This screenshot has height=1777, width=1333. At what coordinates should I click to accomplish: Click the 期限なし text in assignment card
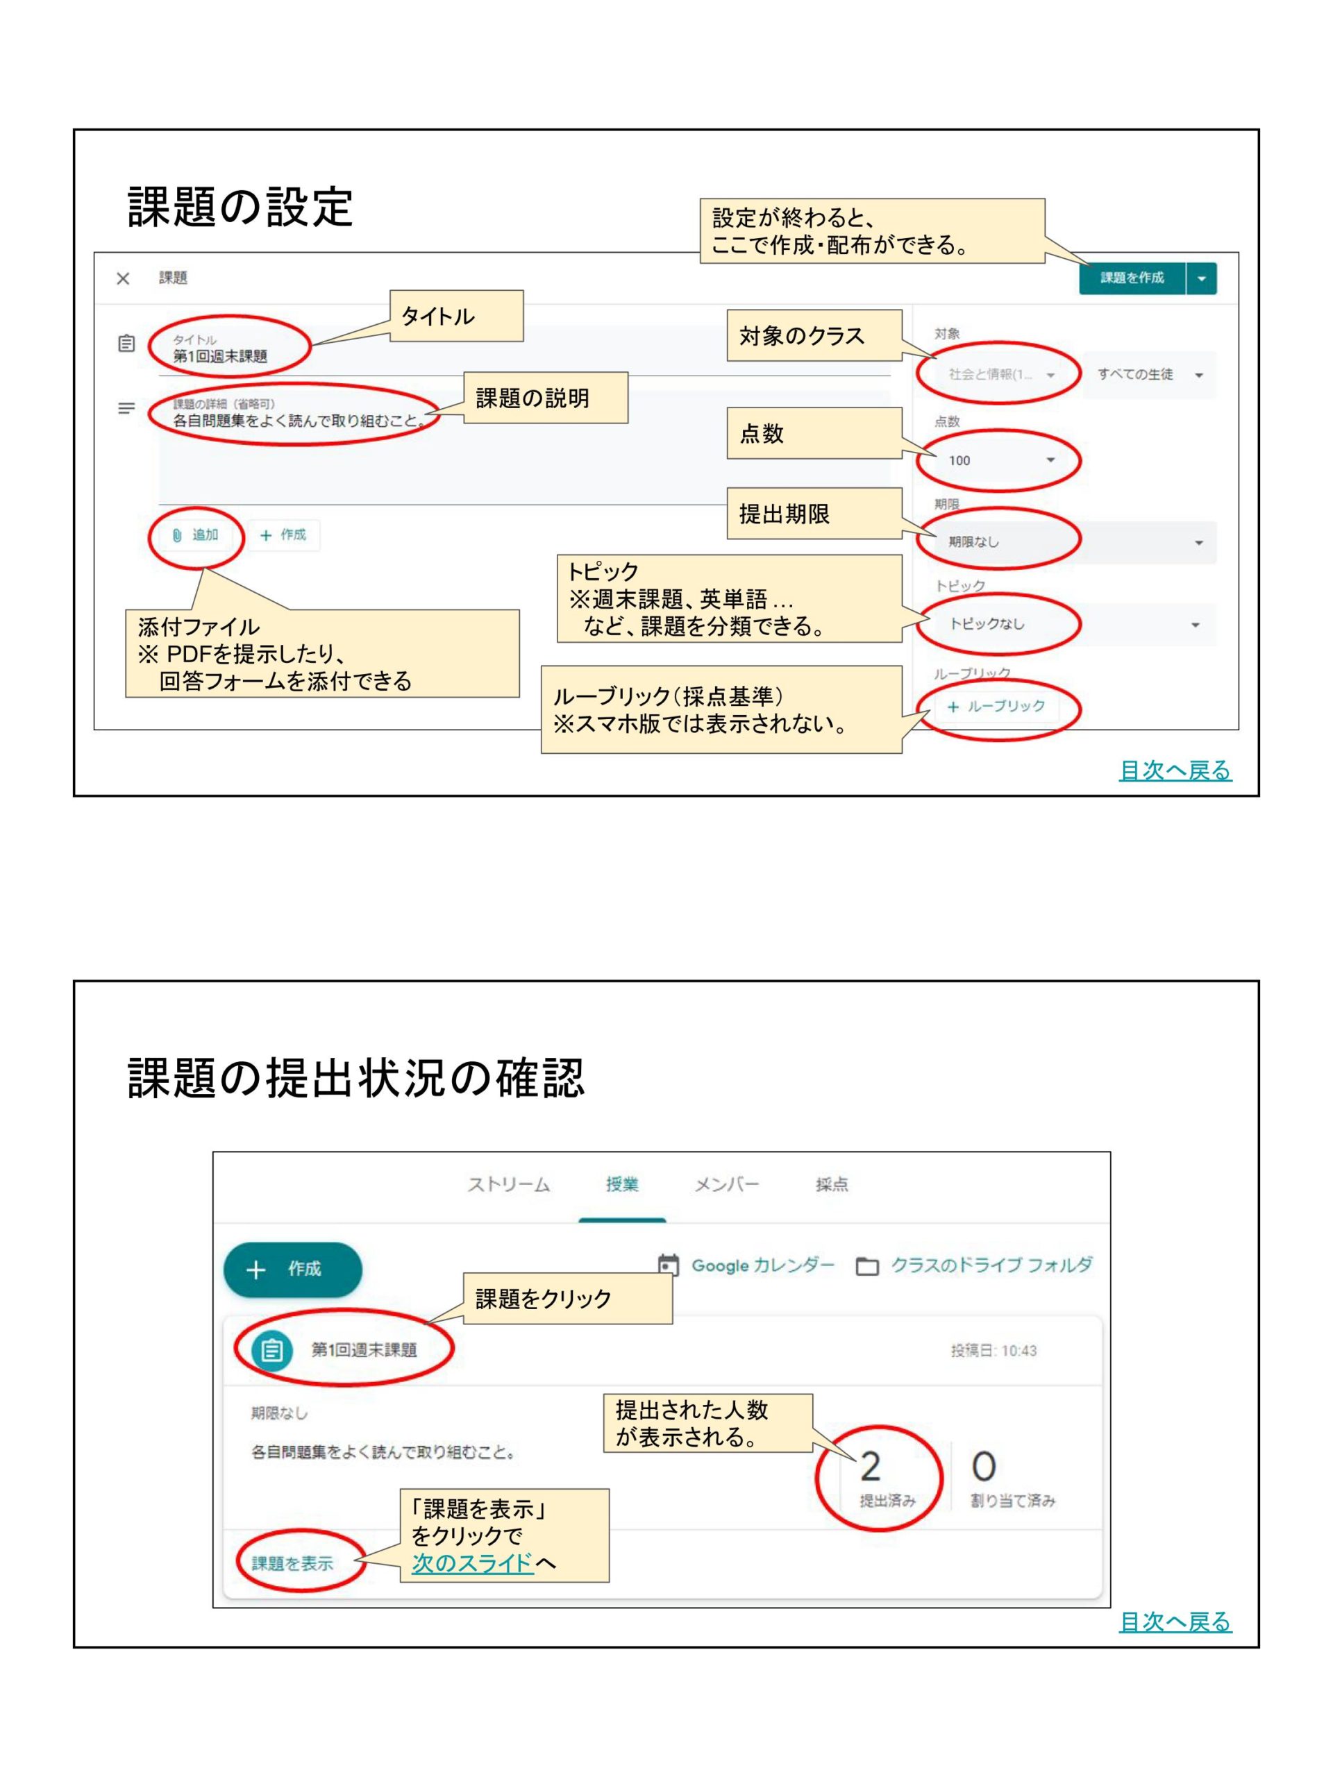pyautogui.click(x=279, y=1413)
